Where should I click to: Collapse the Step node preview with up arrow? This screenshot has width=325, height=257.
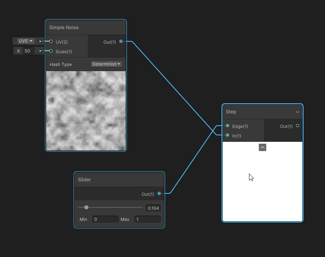(x=263, y=147)
